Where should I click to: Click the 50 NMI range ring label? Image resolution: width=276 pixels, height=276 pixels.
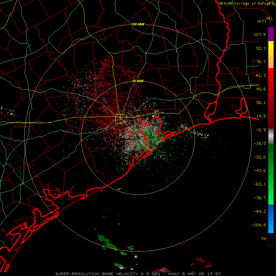click(138, 81)
